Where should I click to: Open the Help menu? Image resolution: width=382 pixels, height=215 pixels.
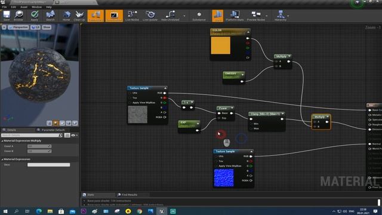pos(49,7)
